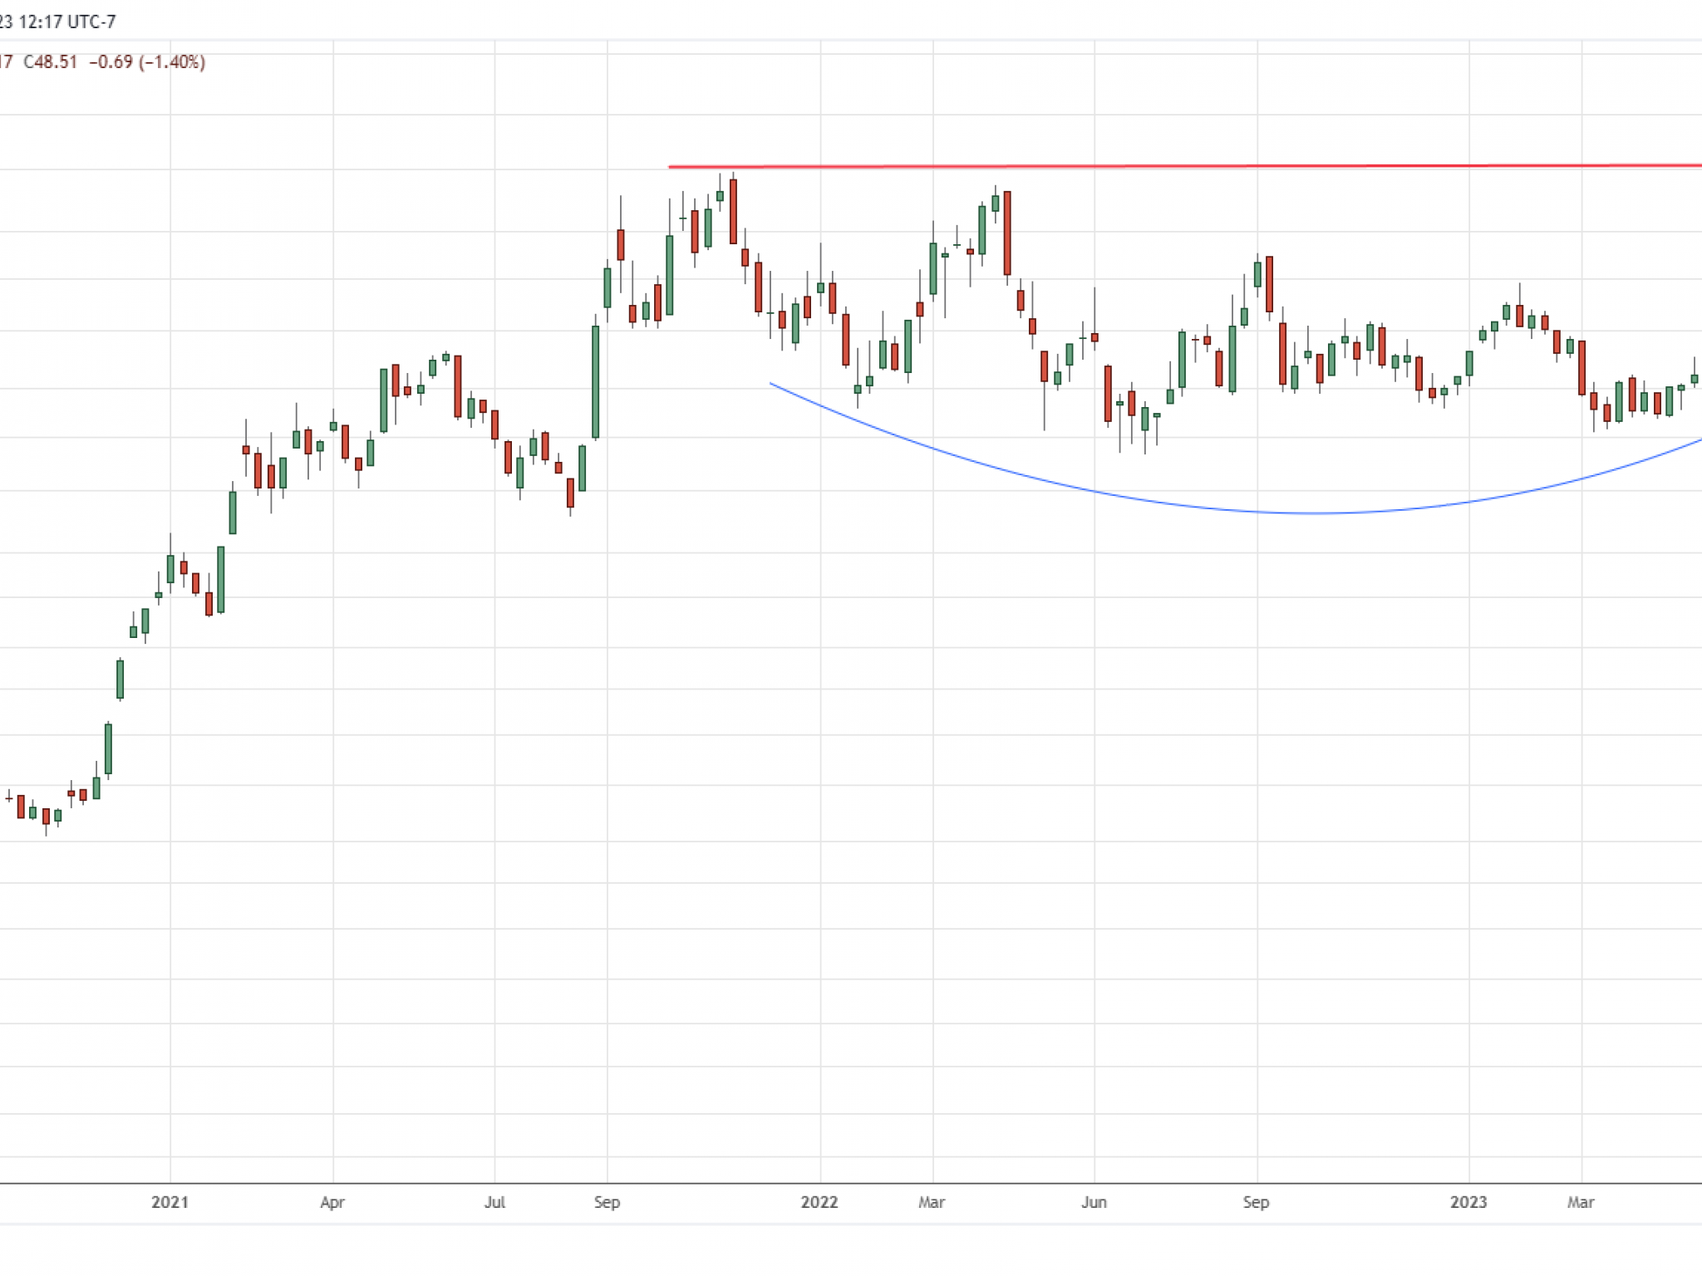Click the Apr label on the time axis
1702x1276 pixels.
[x=332, y=1202]
